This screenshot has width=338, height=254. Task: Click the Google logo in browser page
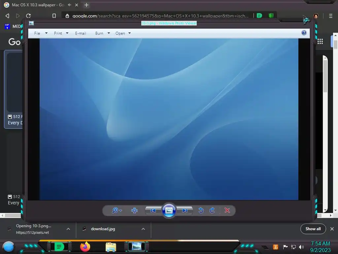(14, 42)
